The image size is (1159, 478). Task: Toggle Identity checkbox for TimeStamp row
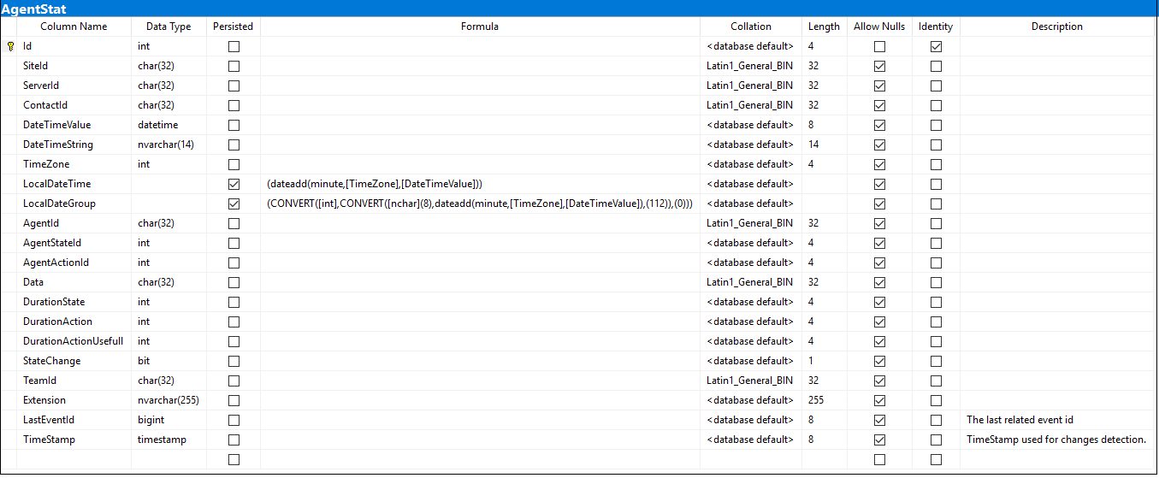point(936,440)
